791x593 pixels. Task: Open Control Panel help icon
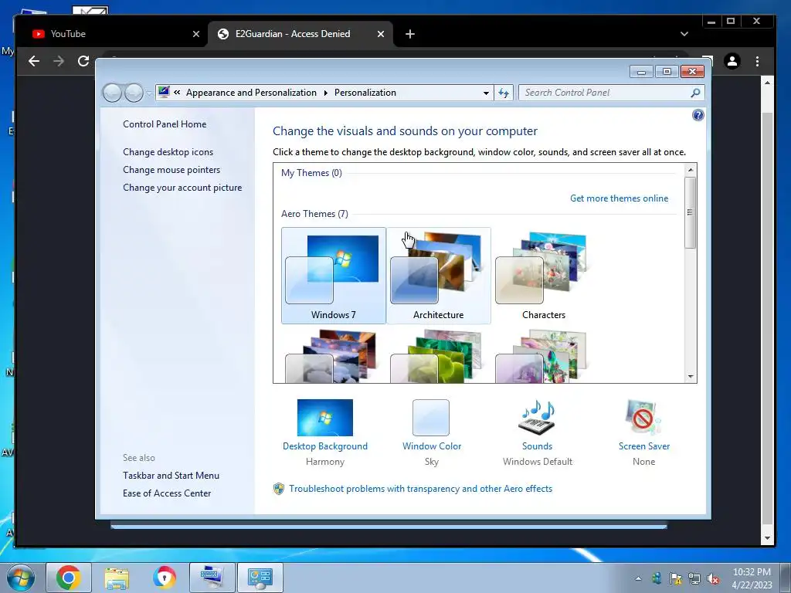(698, 116)
